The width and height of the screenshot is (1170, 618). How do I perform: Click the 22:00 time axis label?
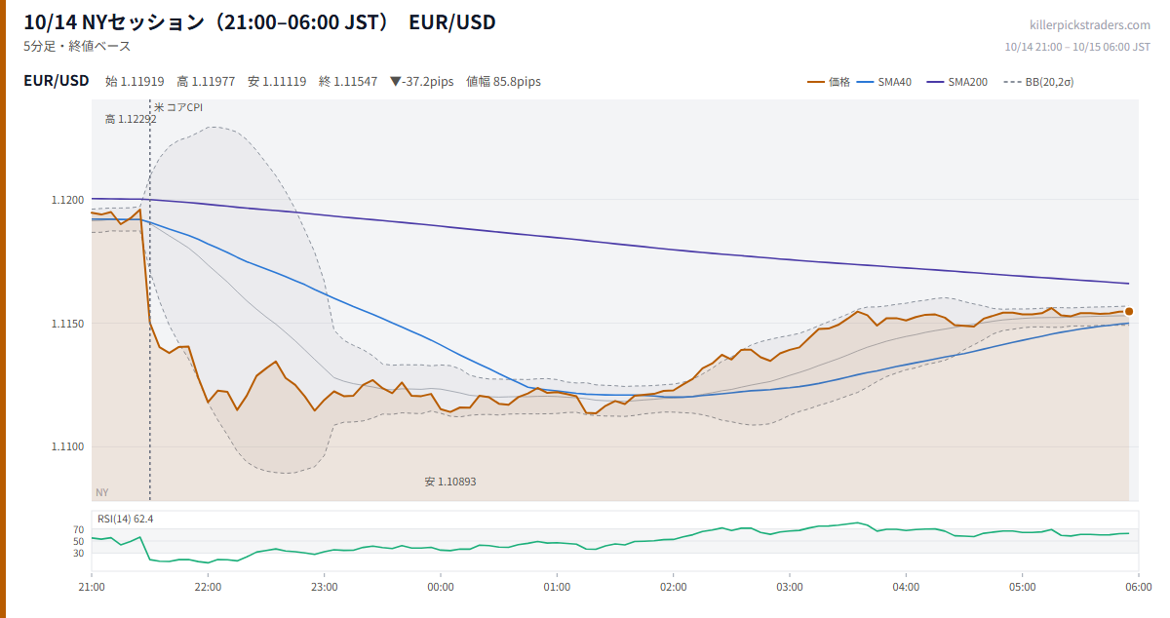(208, 587)
